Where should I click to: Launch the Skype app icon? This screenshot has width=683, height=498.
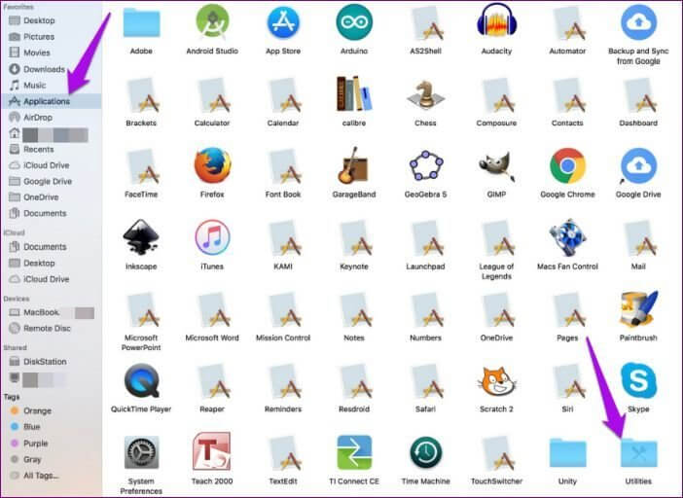click(638, 379)
